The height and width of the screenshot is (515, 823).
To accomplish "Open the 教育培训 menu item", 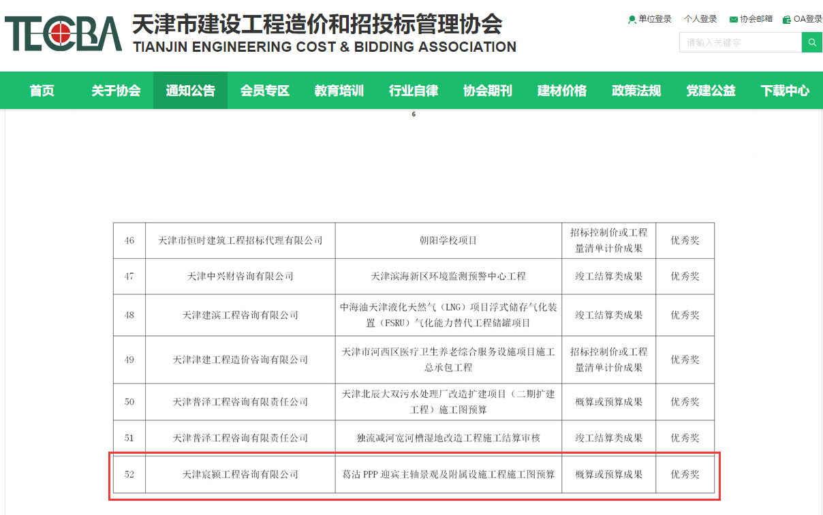I will [x=339, y=91].
